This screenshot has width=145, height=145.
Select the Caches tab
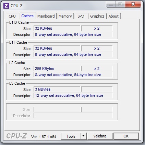point(27,16)
